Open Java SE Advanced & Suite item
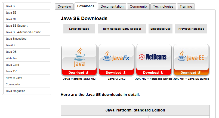 pos(27,32)
